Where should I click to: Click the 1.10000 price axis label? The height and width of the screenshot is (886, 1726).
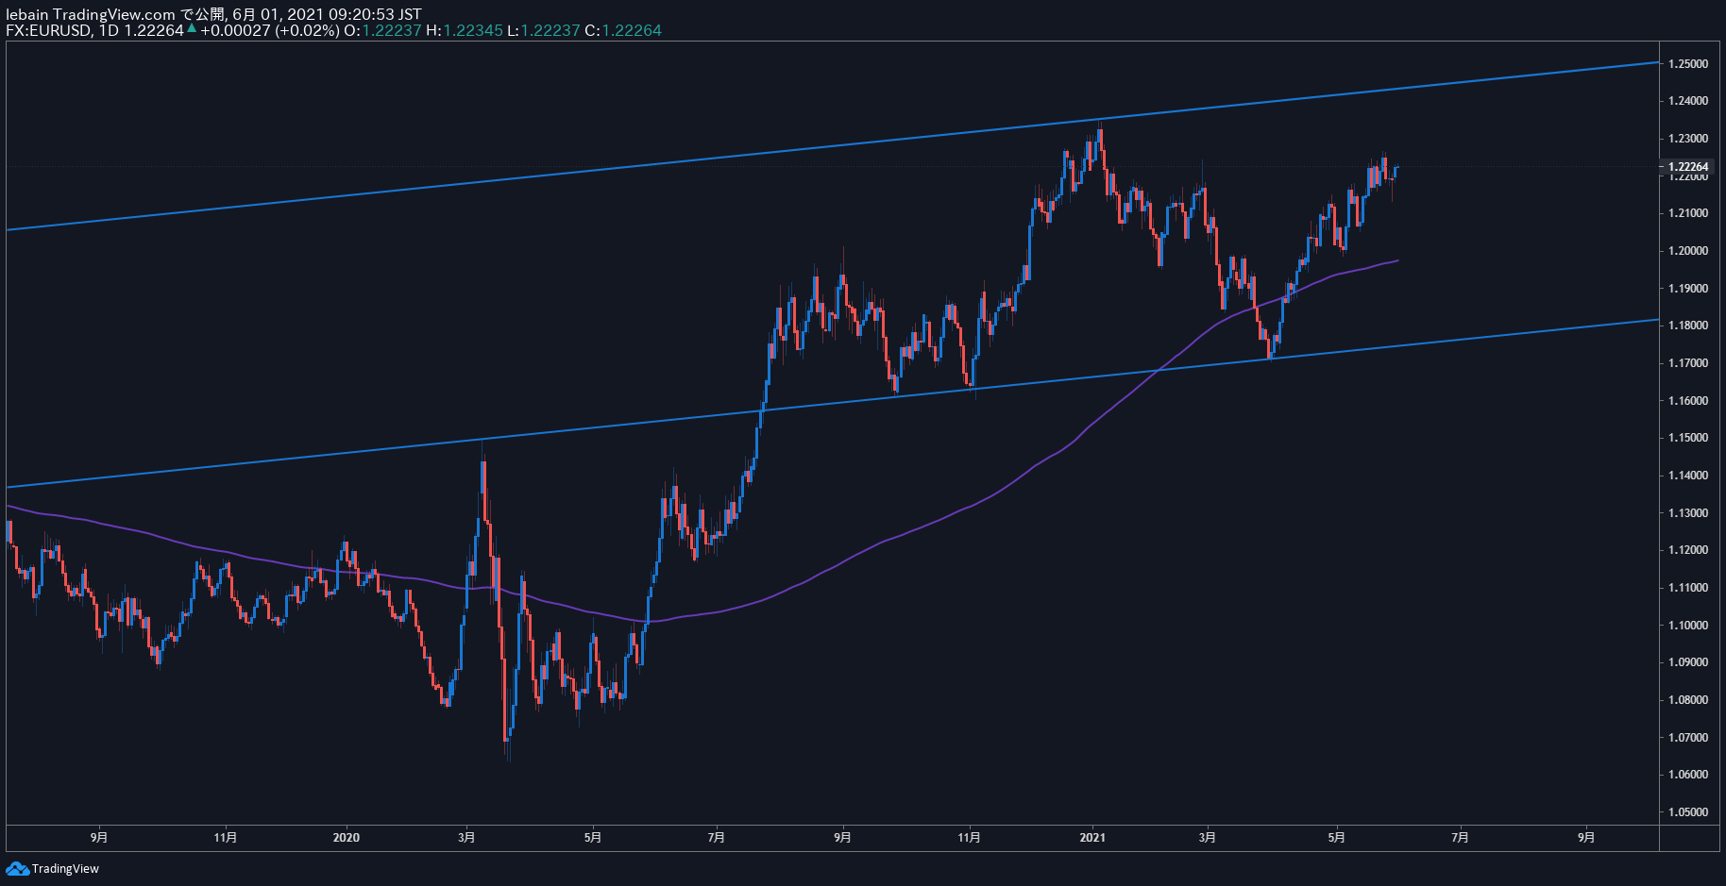[x=1688, y=625]
